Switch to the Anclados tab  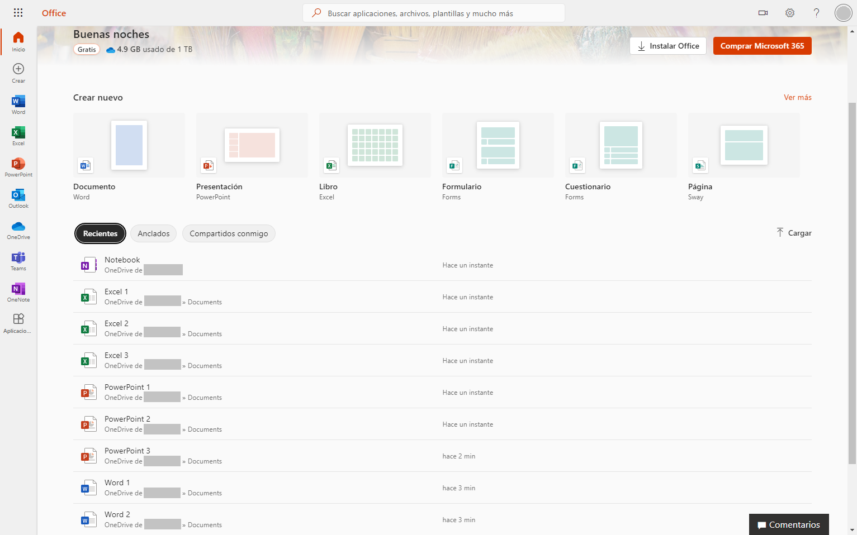(x=154, y=233)
